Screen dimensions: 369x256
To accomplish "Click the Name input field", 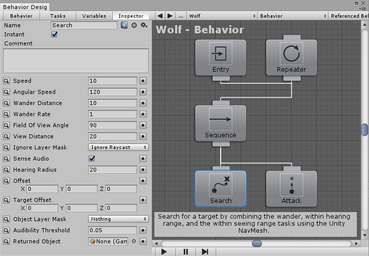I will [84, 25].
